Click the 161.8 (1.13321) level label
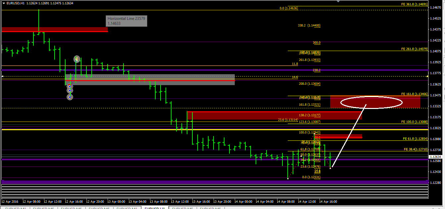The image size is (445, 209). (310, 105)
